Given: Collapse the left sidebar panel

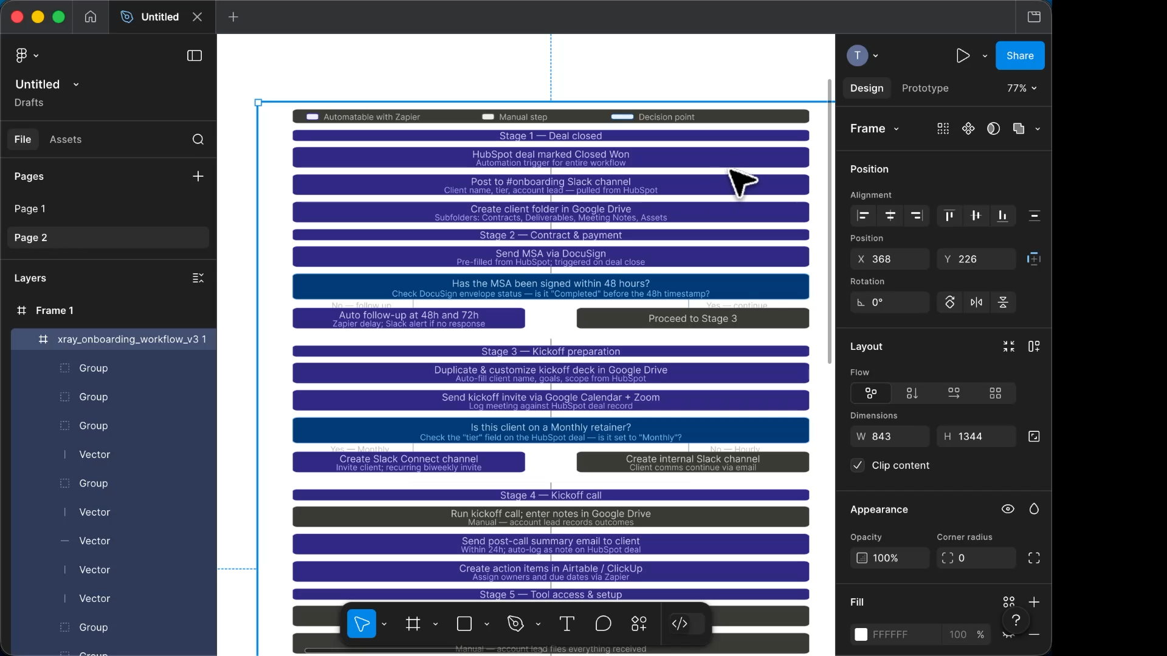Looking at the screenshot, I should point(194,55).
